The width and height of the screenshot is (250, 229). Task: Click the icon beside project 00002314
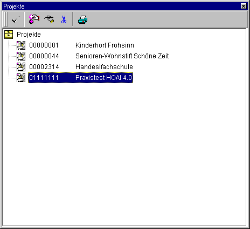coord(21,67)
